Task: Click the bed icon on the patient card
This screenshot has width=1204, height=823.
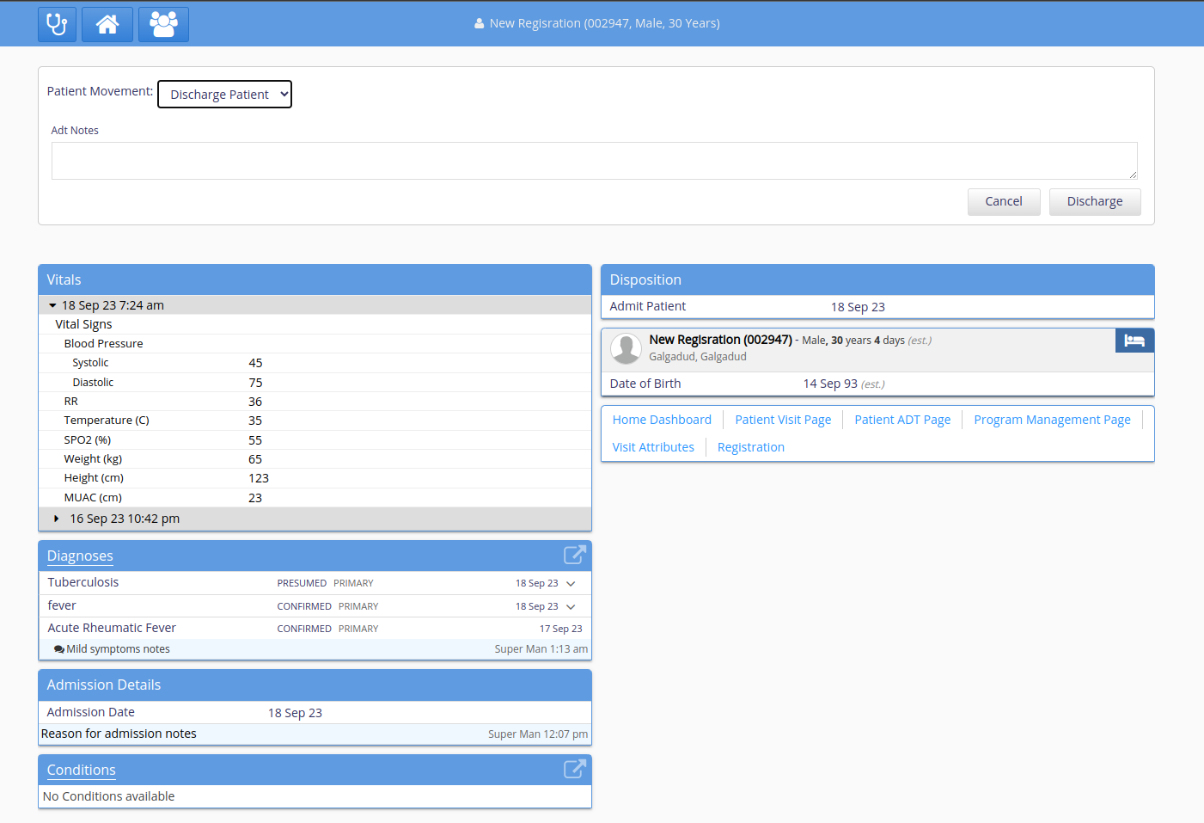Action: tap(1134, 341)
